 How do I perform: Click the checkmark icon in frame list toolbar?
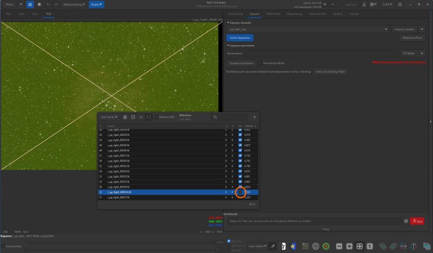(x=141, y=117)
